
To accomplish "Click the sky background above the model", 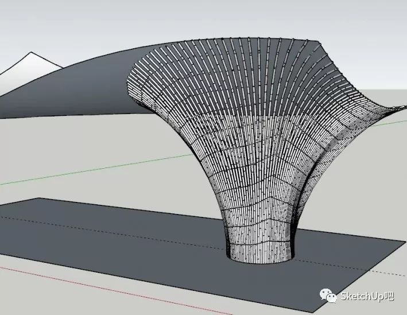I will click(203, 18).
